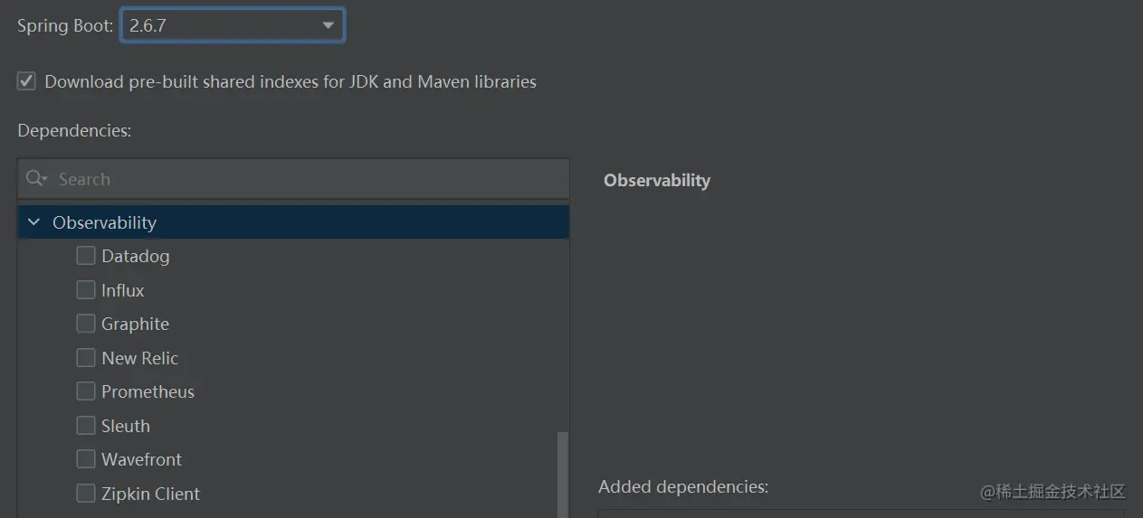Check the Prometheus dependency box
1143x518 pixels.
click(x=86, y=391)
